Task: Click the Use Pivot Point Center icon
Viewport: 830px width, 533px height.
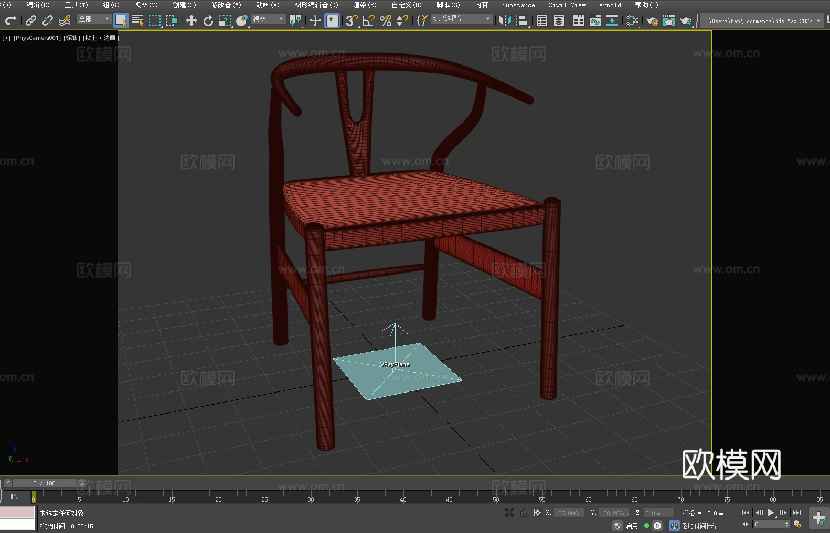Action: (x=295, y=20)
